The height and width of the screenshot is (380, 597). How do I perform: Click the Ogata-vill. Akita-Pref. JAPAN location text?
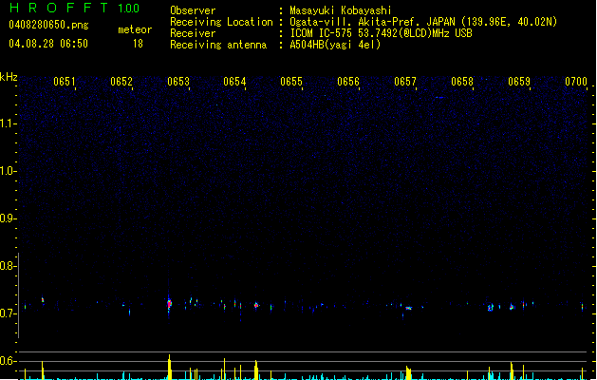[423, 22]
